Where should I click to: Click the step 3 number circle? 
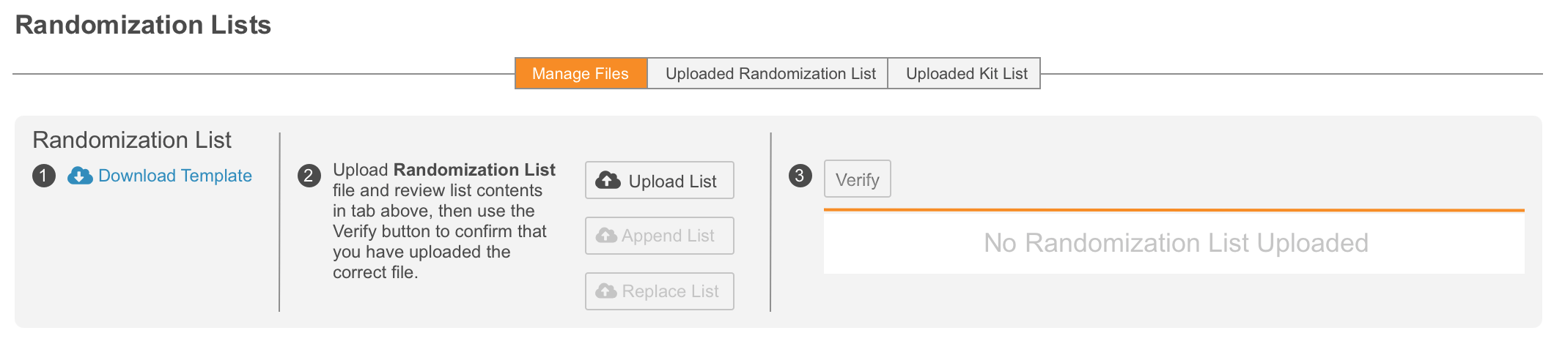tap(800, 176)
